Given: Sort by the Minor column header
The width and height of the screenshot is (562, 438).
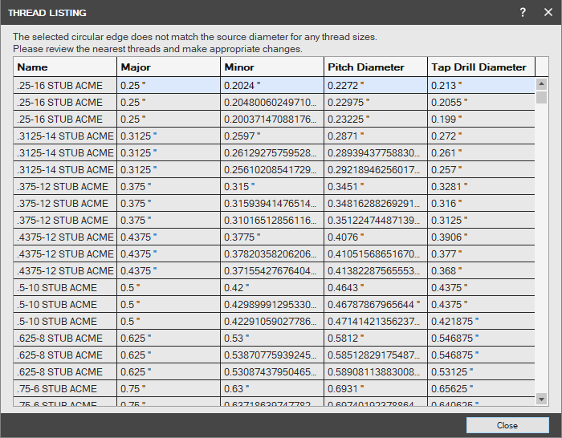Looking at the screenshot, I should tap(272, 67).
